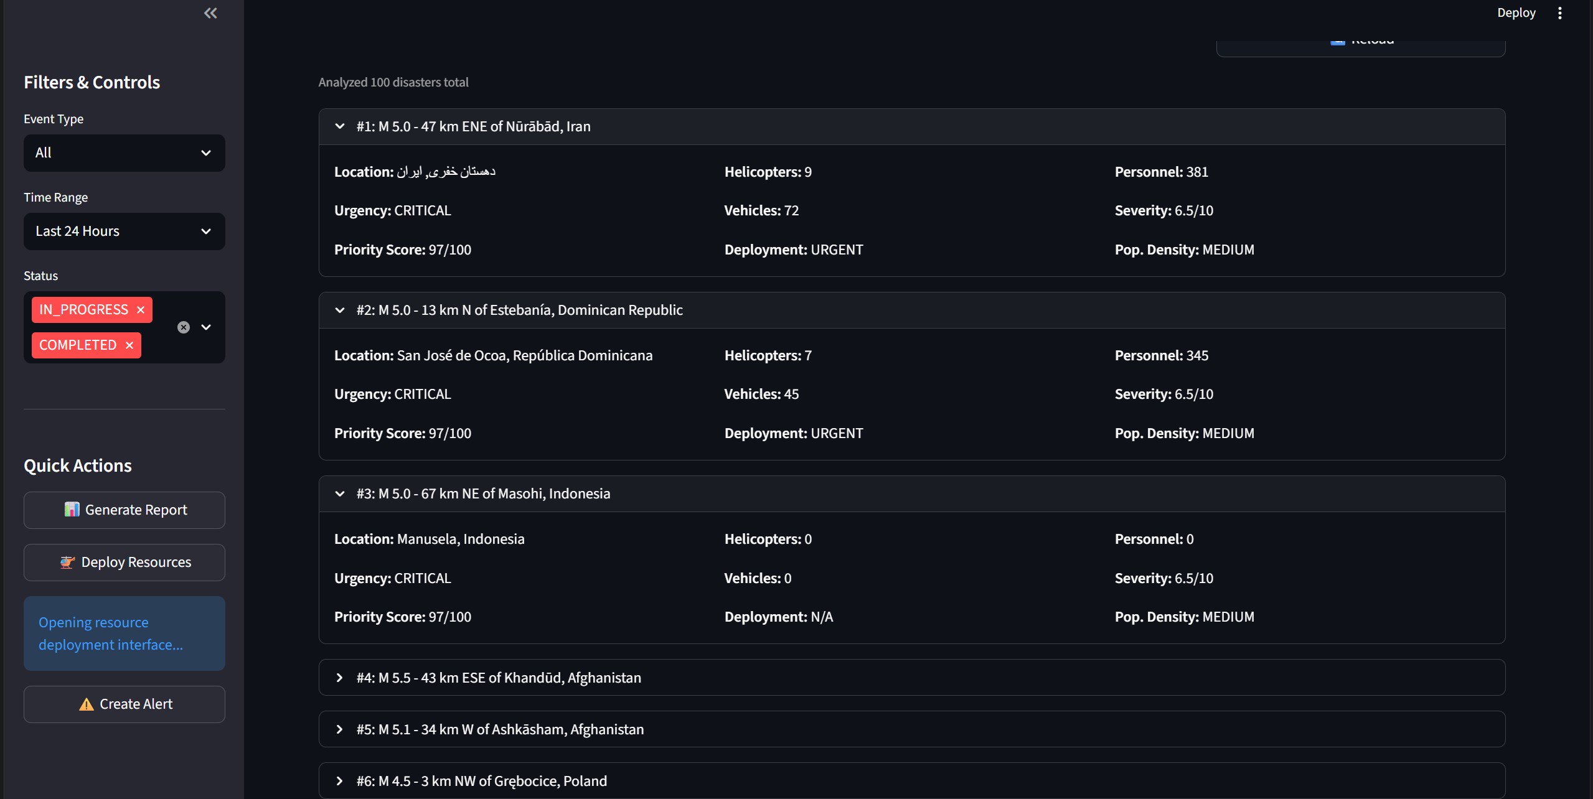Click the resource deployment interface notice
The height and width of the screenshot is (799, 1593).
tap(125, 633)
